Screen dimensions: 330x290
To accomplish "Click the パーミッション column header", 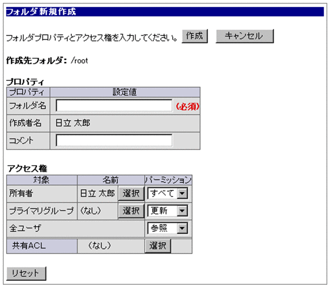I will coord(168,180).
